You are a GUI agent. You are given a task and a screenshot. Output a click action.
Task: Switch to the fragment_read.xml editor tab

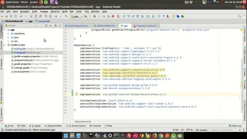146,26
